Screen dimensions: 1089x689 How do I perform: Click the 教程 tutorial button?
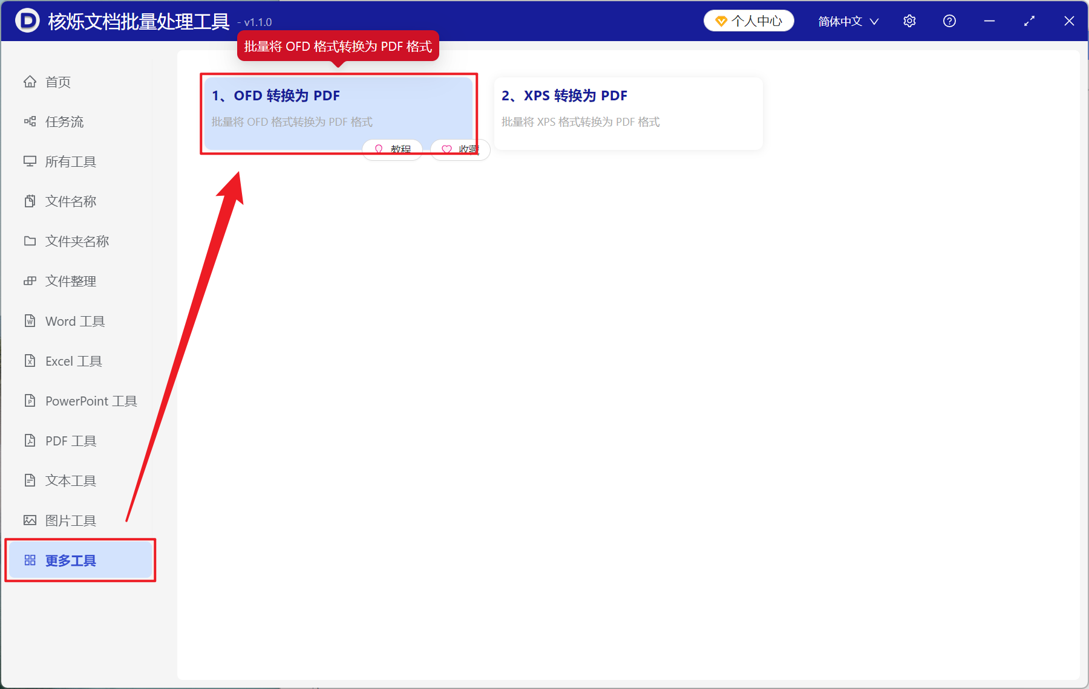[x=392, y=149]
